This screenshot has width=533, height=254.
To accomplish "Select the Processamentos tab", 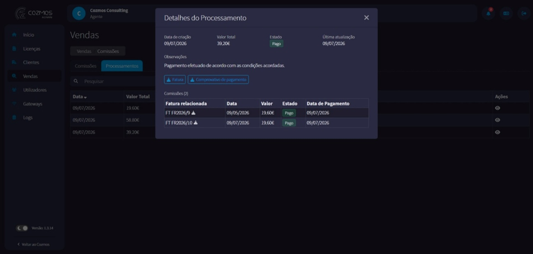I will tap(122, 66).
